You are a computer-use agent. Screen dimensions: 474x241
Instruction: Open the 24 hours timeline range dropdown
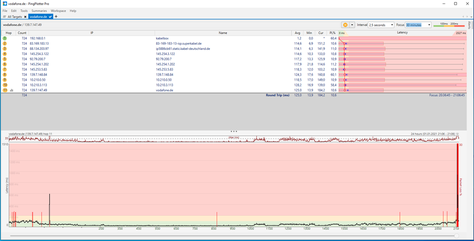tap(457, 134)
